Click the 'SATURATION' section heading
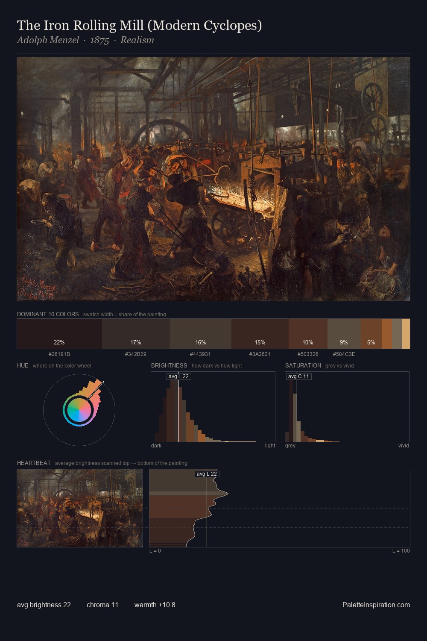The image size is (427, 641). [303, 365]
